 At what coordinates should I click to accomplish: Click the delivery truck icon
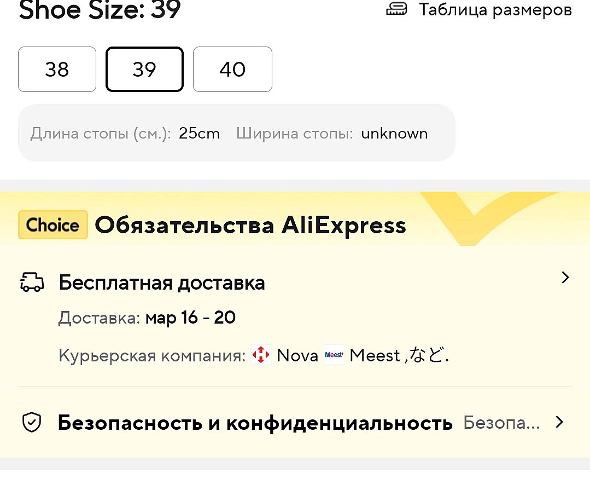click(32, 283)
